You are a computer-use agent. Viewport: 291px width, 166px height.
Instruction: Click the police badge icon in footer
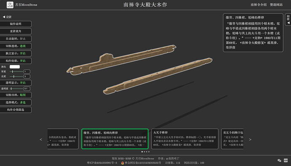point(122,163)
